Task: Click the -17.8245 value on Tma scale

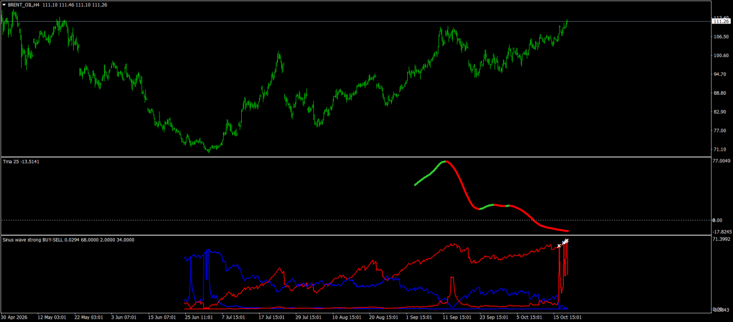Action: pos(722,232)
